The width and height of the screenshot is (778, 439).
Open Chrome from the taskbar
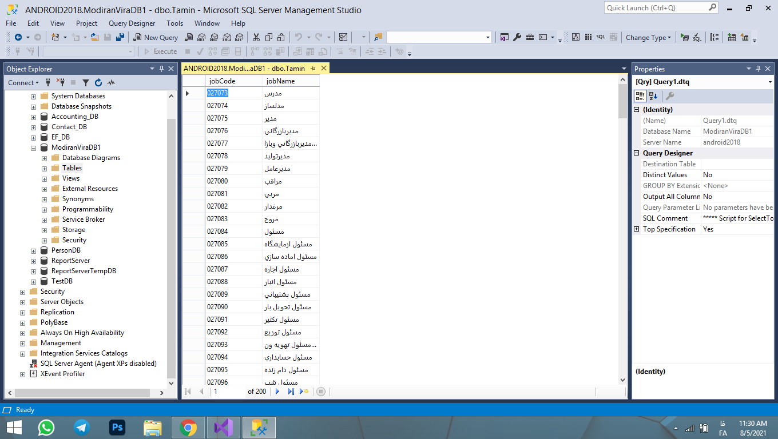coord(188,428)
